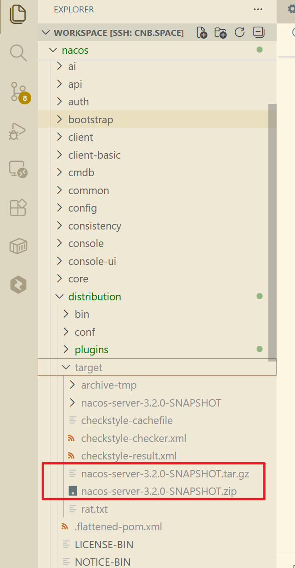Click the New File icon in workspace header
Viewport: 295px width, 568px height.
click(x=202, y=33)
